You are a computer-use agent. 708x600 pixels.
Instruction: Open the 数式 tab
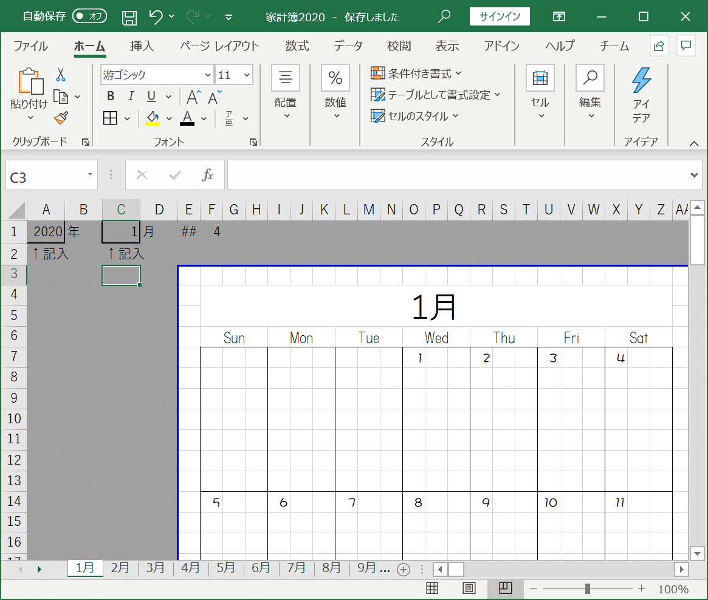pyautogui.click(x=297, y=46)
